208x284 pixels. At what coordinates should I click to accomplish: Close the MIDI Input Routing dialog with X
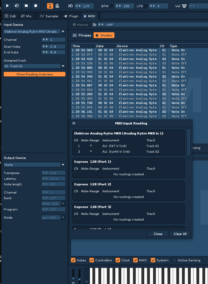[74, 123]
